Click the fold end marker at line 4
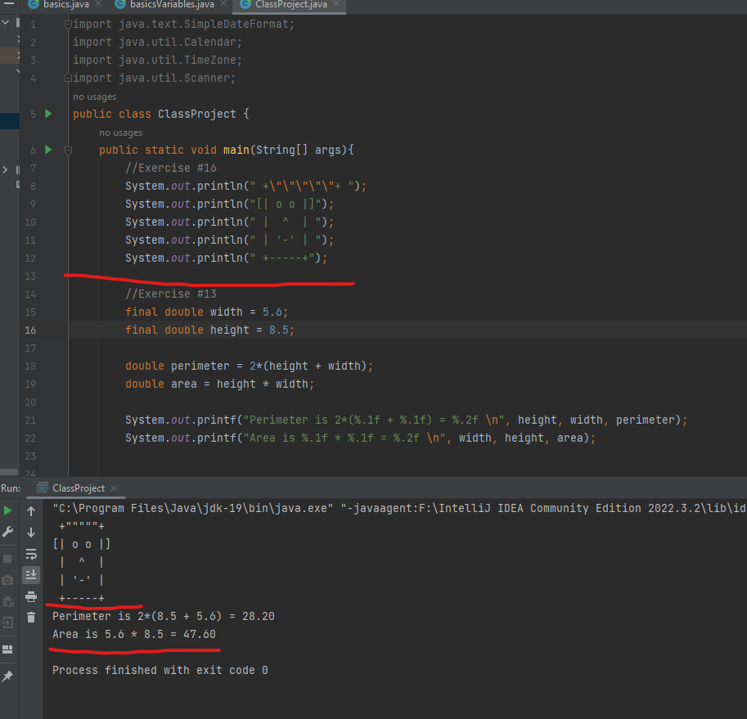 68,78
